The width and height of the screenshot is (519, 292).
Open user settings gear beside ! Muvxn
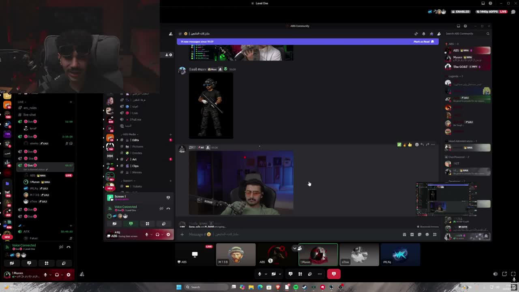coord(68,275)
